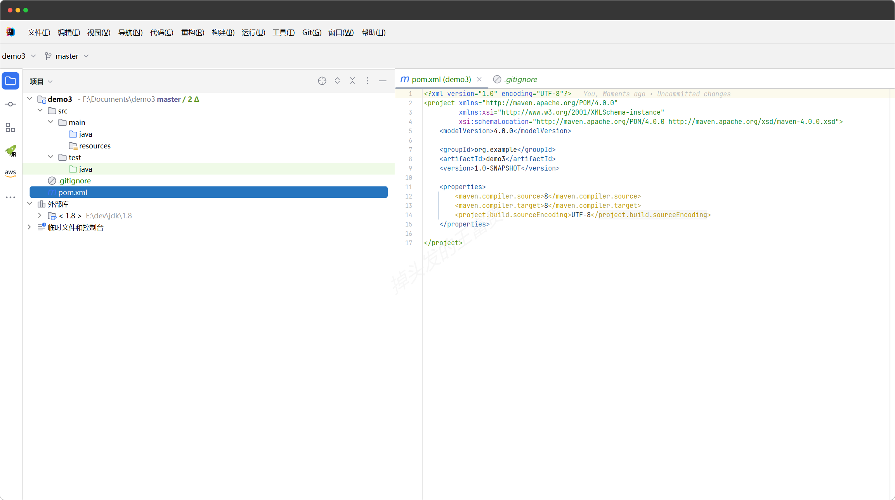Click expand all icon in project panel
The height and width of the screenshot is (500, 895).
point(337,81)
